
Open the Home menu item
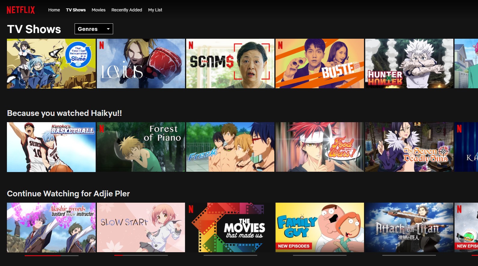[54, 10]
